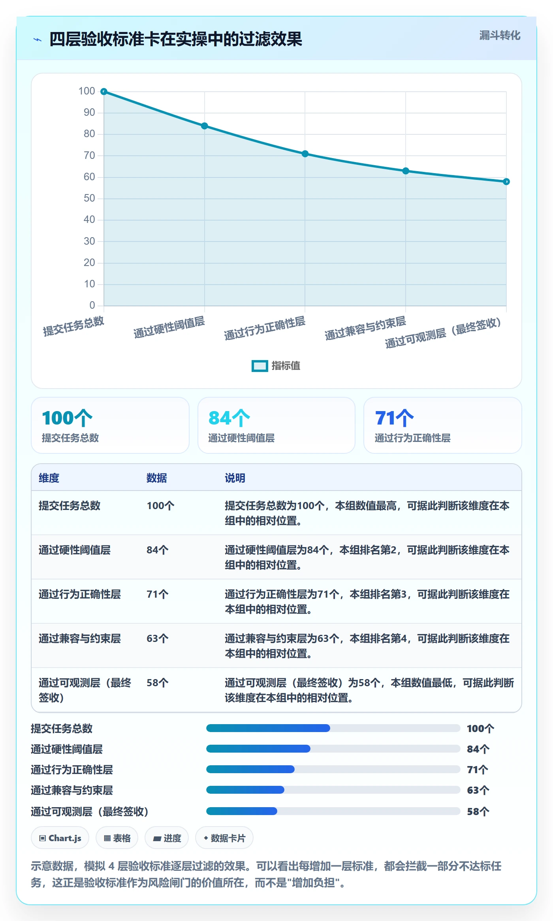Click the bar icon inside the 进度 chip
The height and width of the screenshot is (921, 553).
157,839
